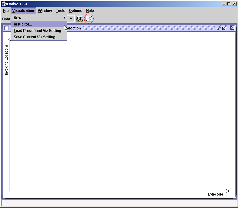
Task: Select Load Predefined Viz Setting
Action: click(x=39, y=31)
